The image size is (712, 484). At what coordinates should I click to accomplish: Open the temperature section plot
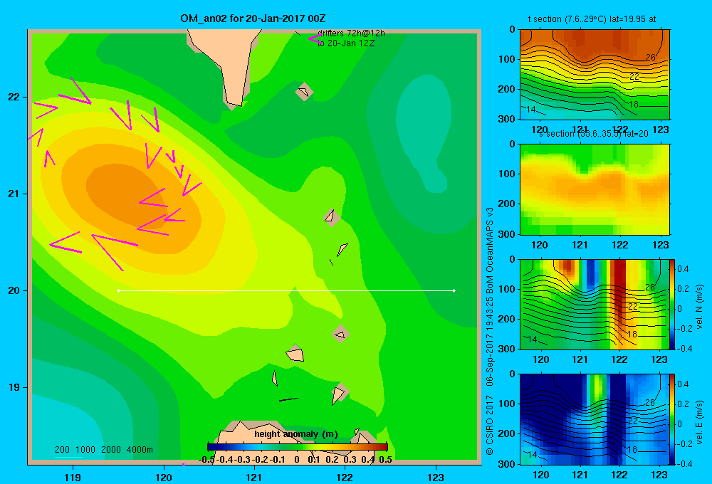click(x=595, y=75)
